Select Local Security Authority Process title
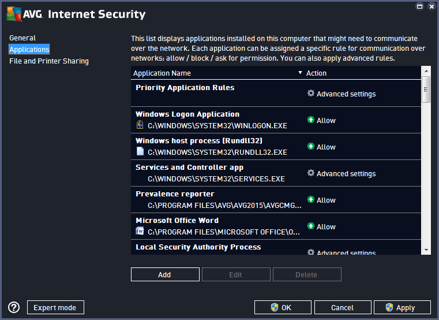This screenshot has height=320, width=439. [198, 247]
